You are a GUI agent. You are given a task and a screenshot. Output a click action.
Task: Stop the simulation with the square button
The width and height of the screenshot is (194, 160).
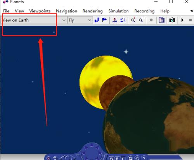point(191,20)
